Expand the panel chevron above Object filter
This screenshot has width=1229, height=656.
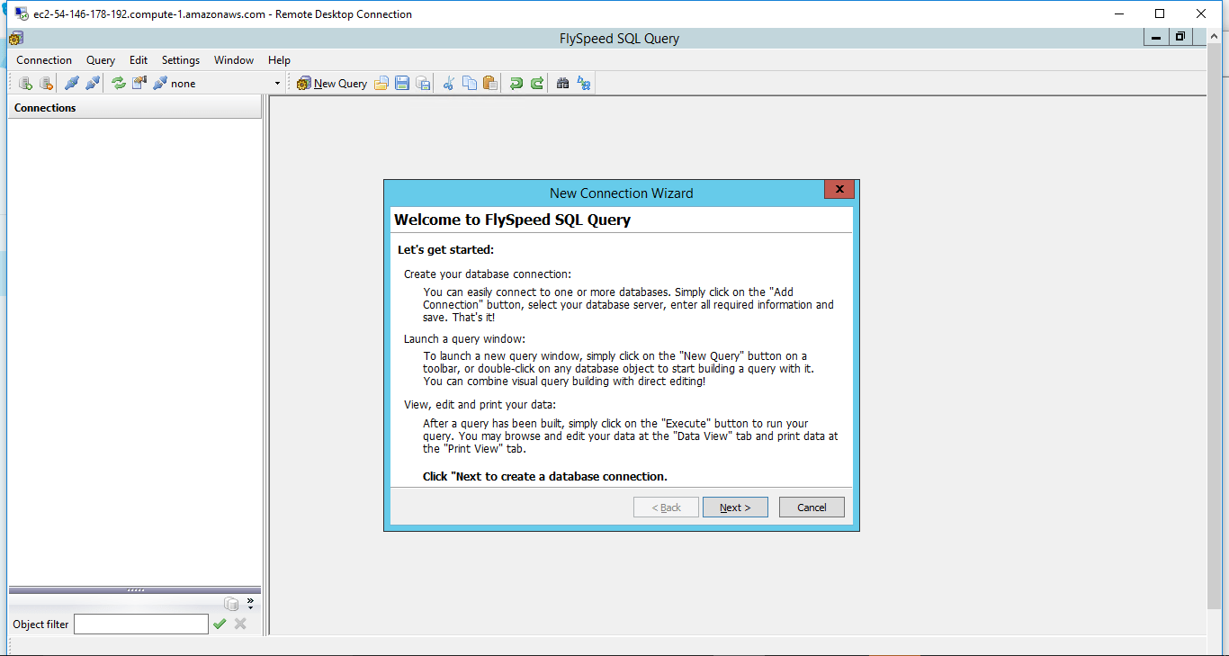pos(250,600)
